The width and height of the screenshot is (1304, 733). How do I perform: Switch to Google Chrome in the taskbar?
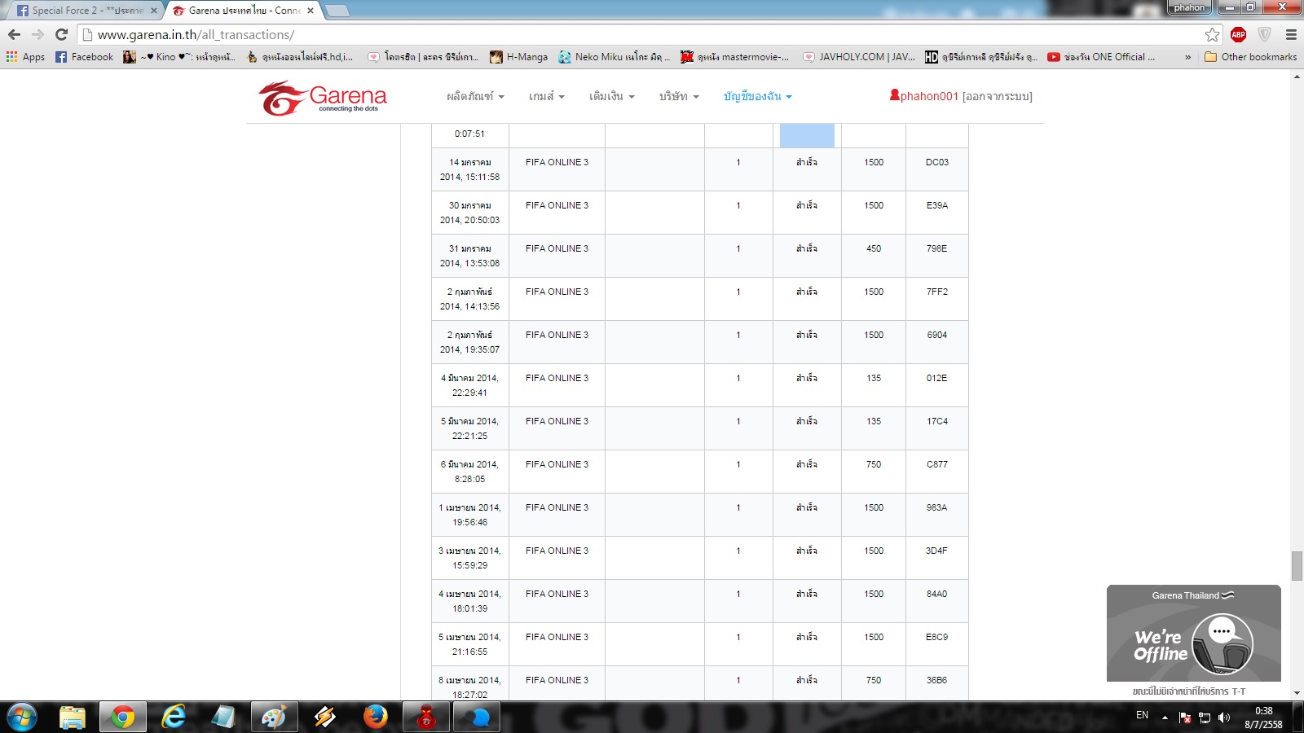tap(123, 718)
